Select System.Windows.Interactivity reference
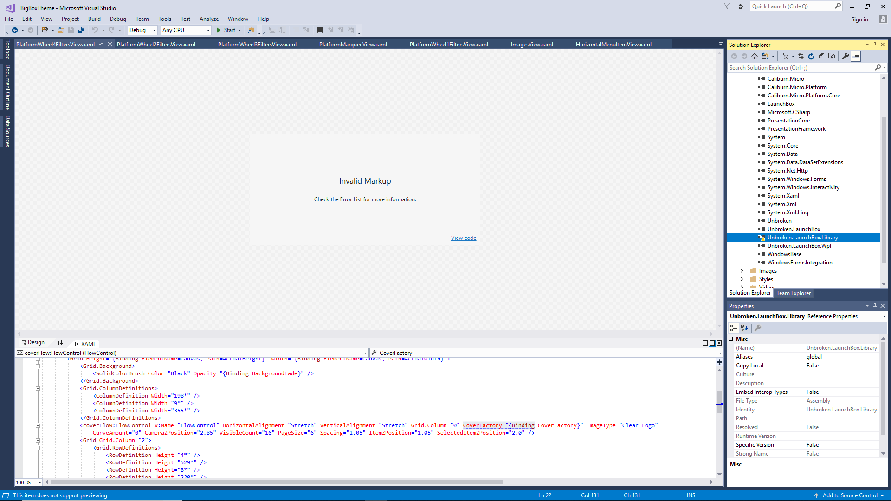The height and width of the screenshot is (501, 891). tap(803, 187)
